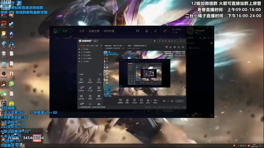Screen dimensions: 264x148
Task: Click the microphone icon in bottom bar
Action: click(148, 101)
